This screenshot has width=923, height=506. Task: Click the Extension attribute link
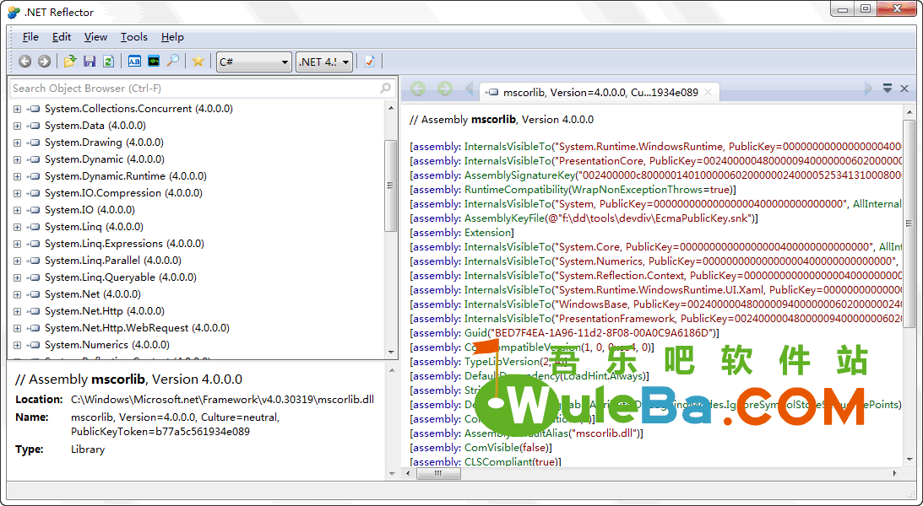[x=488, y=233]
